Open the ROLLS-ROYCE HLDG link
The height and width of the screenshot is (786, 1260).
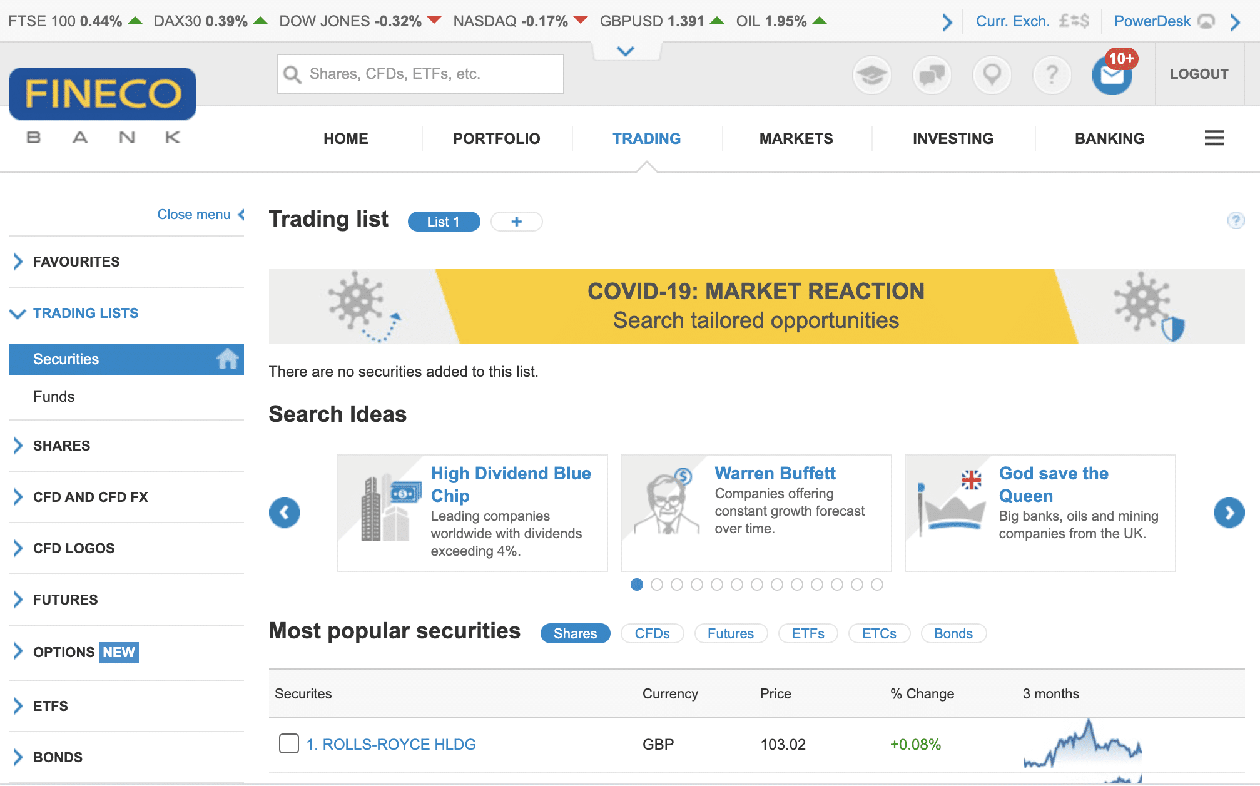(x=391, y=744)
